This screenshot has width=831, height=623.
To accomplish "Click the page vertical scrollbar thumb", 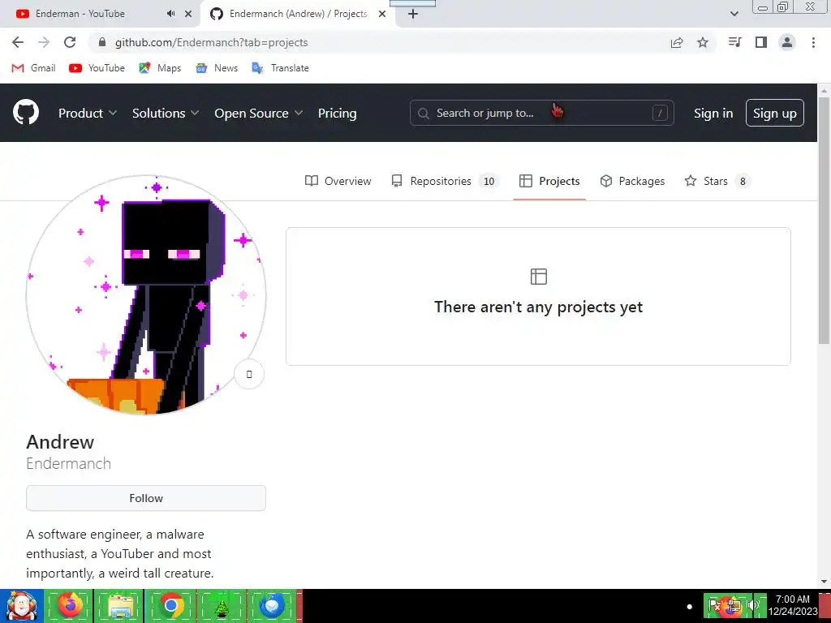I will tap(824, 221).
